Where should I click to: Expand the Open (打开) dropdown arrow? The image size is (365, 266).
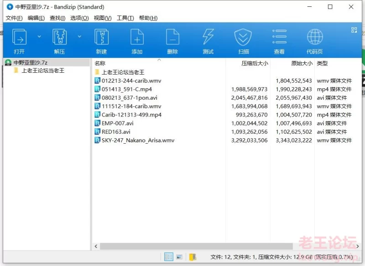[x=39, y=36]
